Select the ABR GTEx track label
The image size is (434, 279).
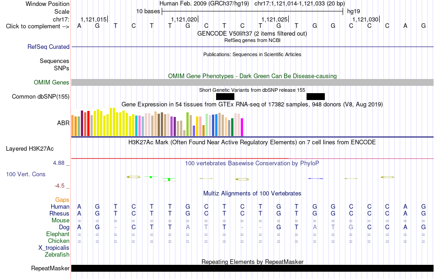(x=63, y=123)
